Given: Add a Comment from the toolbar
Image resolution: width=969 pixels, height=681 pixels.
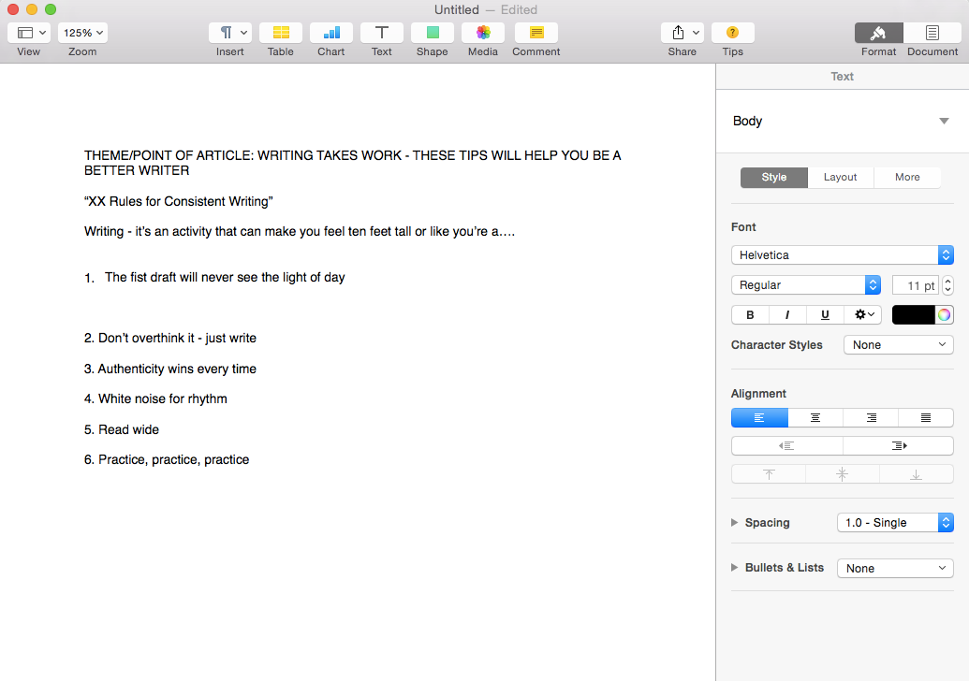Looking at the screenshot, I should [x=536, y=33].
